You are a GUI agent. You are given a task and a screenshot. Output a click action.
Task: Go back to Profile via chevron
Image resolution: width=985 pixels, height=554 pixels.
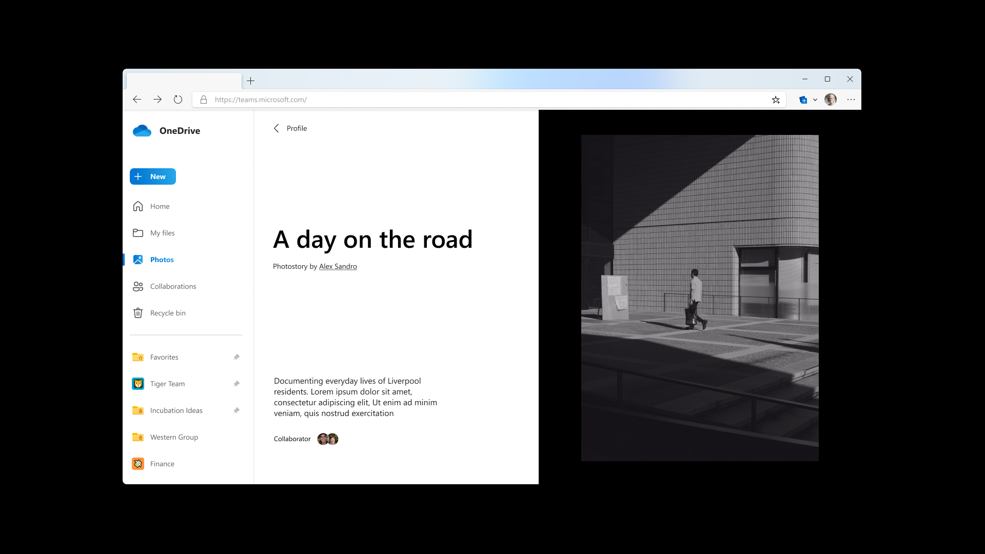pyautogui.click(x=277, y=128)
